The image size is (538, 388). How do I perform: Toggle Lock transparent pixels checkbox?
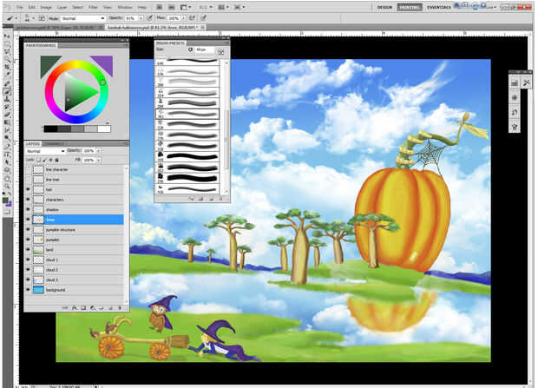(38, 160)
